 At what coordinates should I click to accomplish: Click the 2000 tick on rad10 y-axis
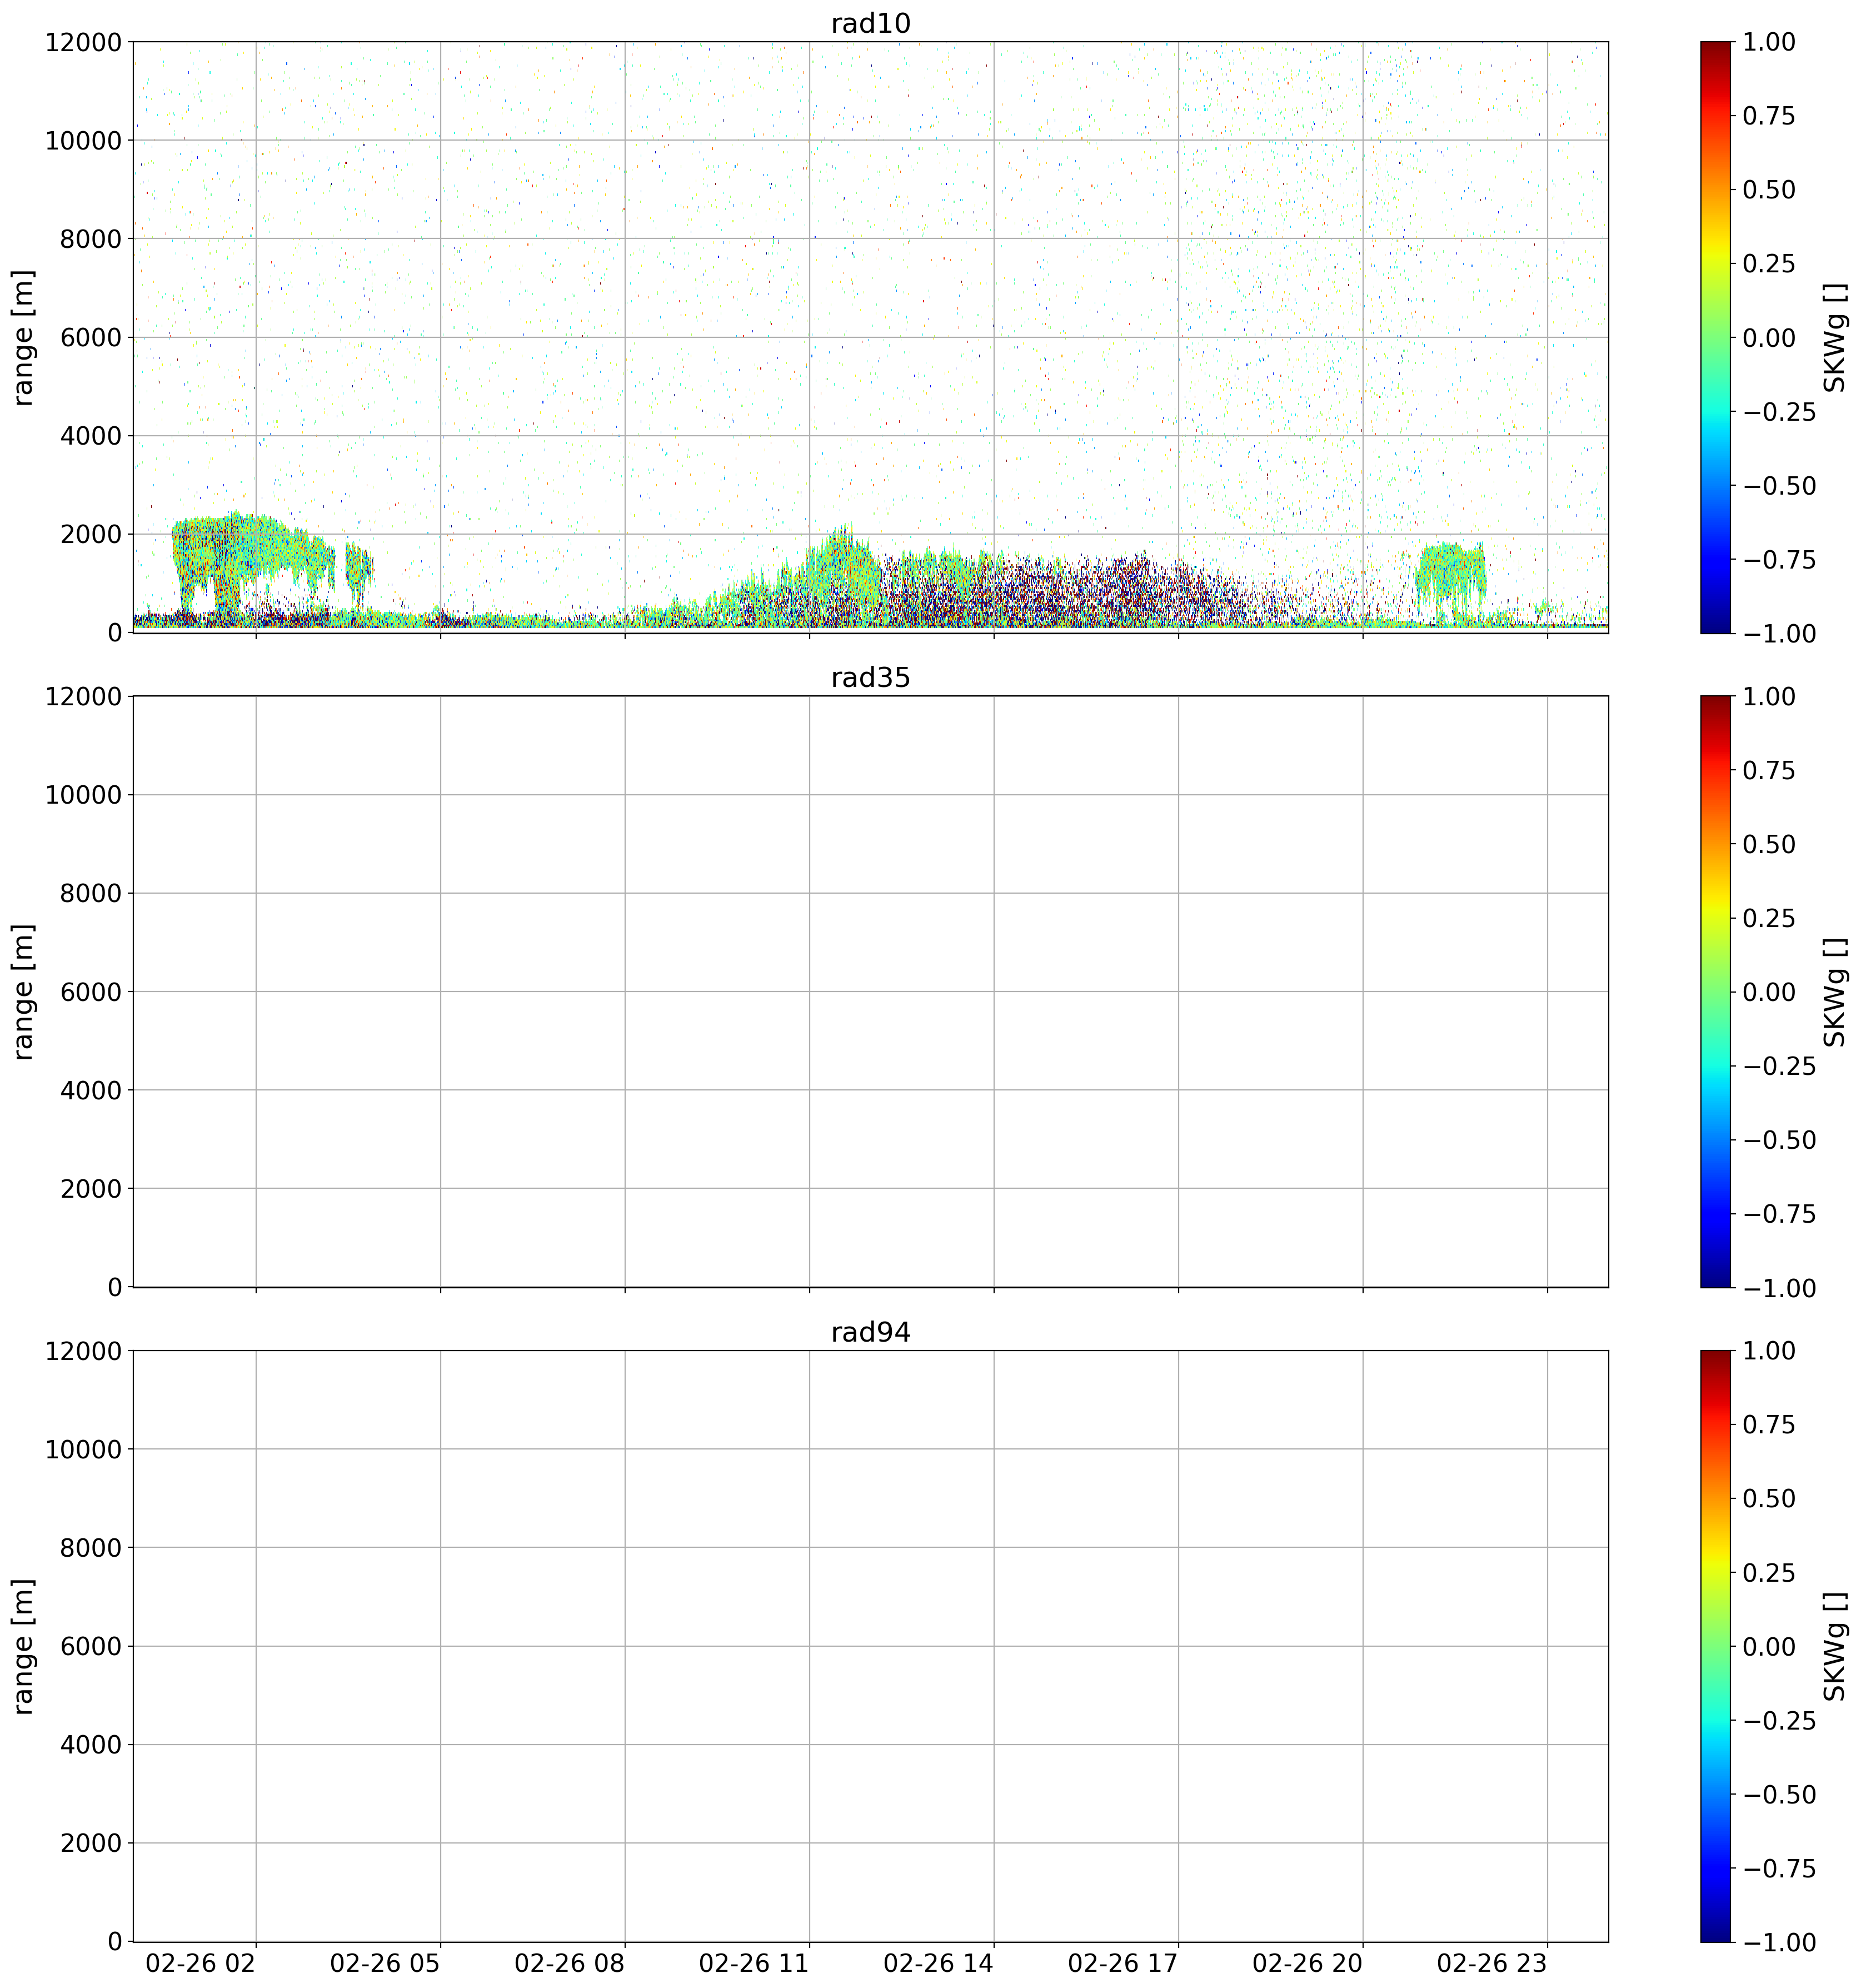coord(90,534)
